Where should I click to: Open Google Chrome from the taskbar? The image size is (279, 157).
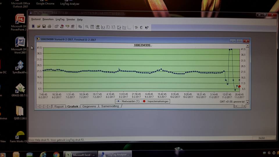(x=56, y=154)
